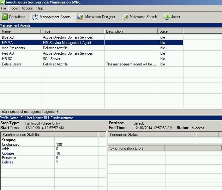Image resolution: width=222 pixels, height=190 pixels.
Task: Click the Updates count 10 link
Action: tap(58, 153)
